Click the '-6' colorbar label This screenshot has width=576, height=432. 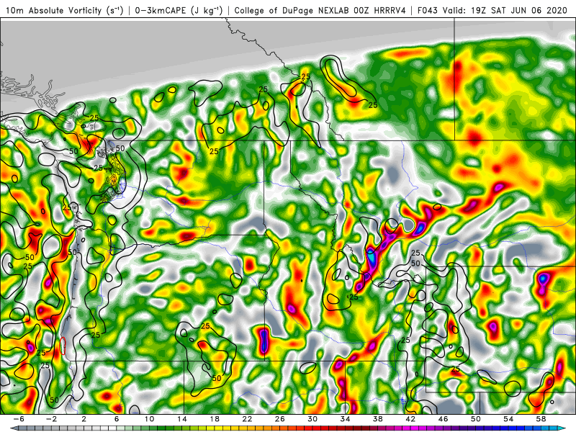(19, 419)
